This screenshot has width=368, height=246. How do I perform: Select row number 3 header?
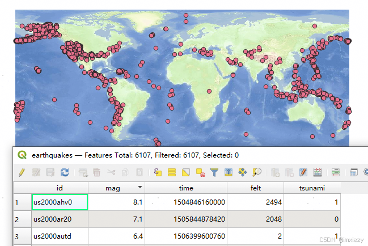(22, 236)
